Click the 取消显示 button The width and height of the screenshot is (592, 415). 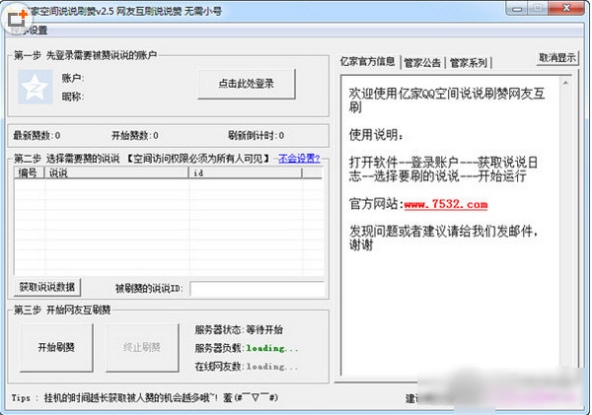click(x=557, y=58)
